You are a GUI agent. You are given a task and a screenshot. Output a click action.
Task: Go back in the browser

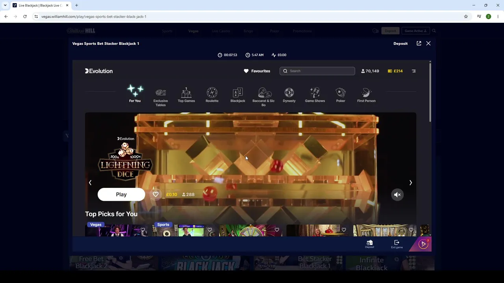point(6,17)
